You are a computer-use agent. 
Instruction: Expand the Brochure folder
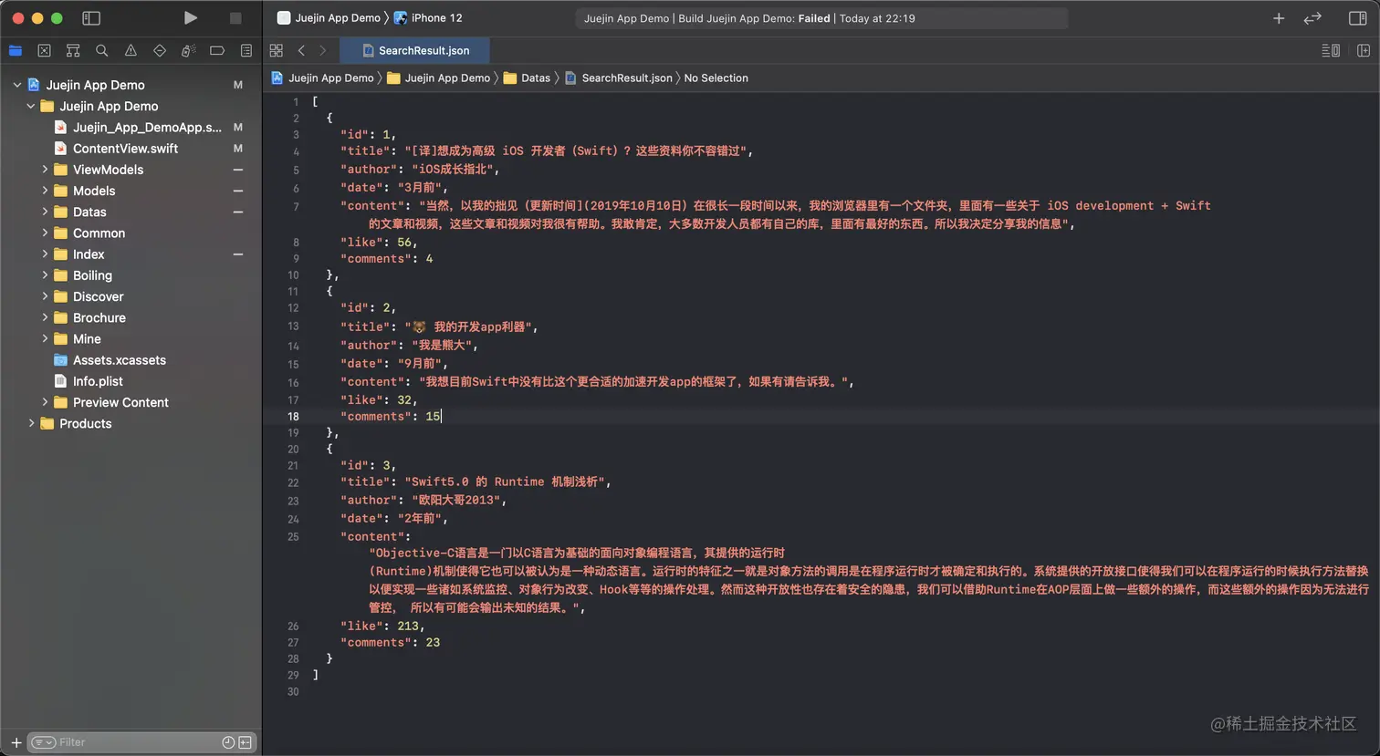click(x=45, y=317)
